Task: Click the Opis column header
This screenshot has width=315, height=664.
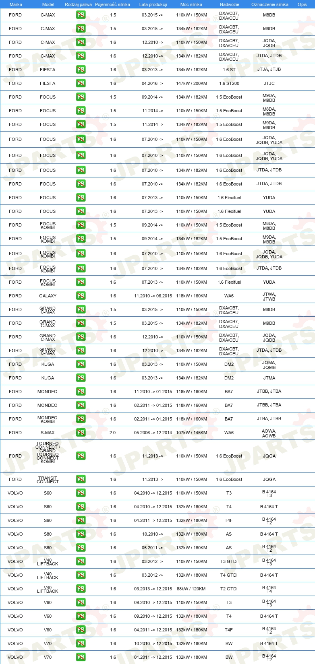Action: 302,4
